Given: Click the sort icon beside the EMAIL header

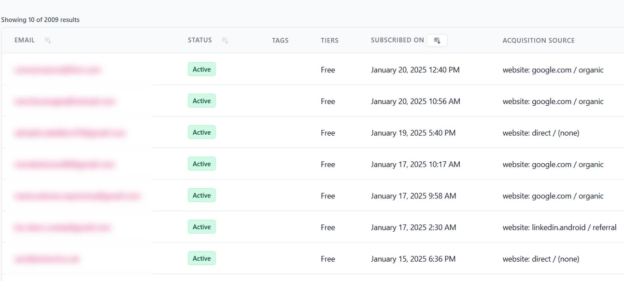Looking at the screenshot, I should [47, 41].
